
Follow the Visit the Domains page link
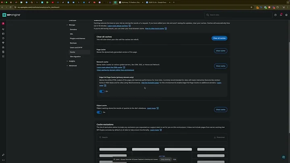click(150, 83)
